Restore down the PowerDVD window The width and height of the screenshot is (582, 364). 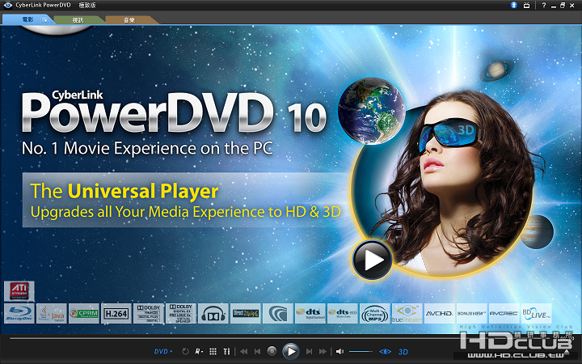point(563,5)
